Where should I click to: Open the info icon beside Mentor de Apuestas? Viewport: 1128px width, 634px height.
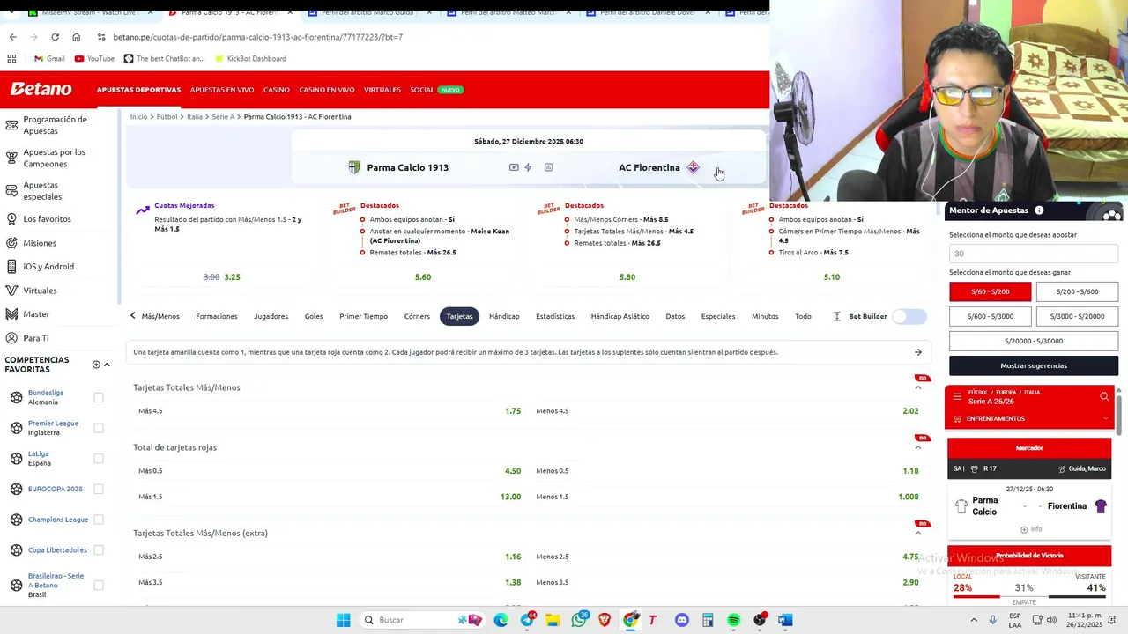[1039, 210]
